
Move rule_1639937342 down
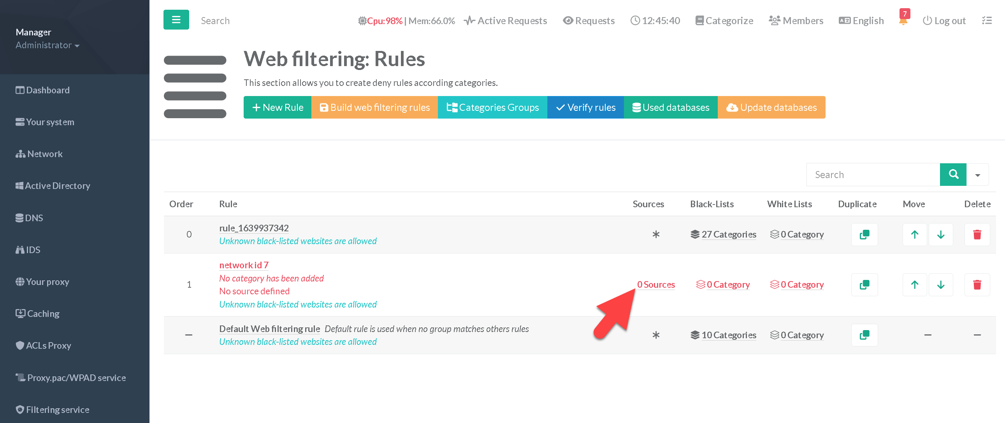[x=941, y=235]
